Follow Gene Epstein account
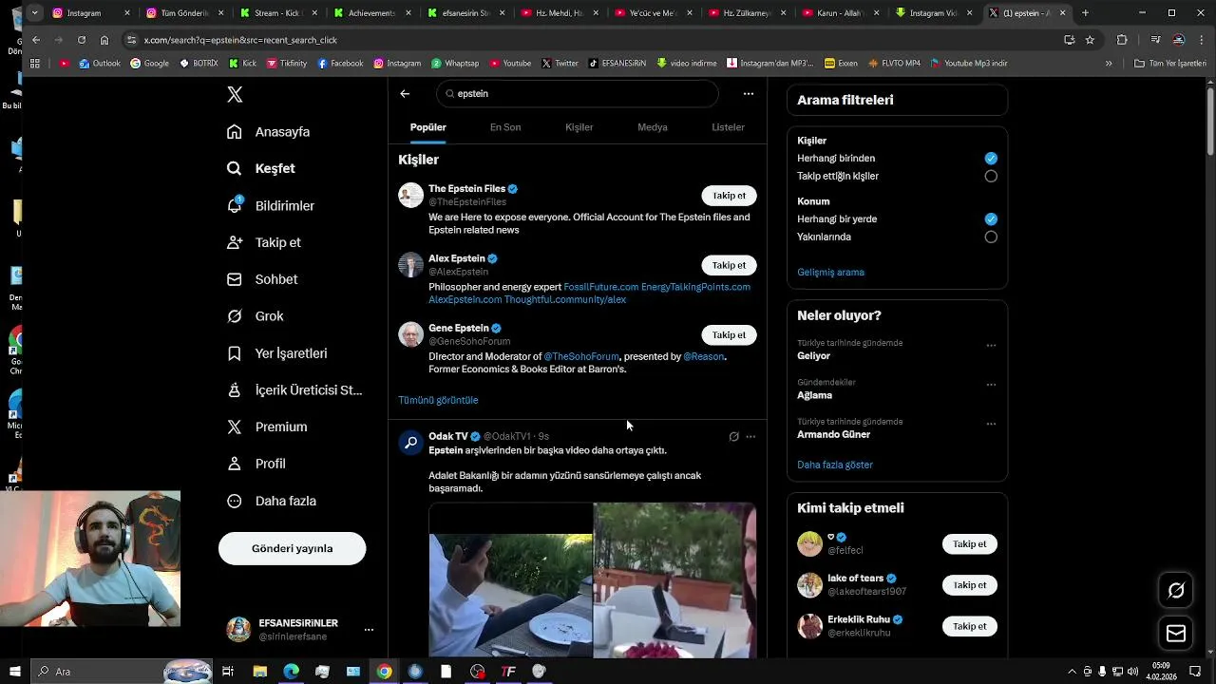This screenshot has height=684, width=1216. click(730, 334)
